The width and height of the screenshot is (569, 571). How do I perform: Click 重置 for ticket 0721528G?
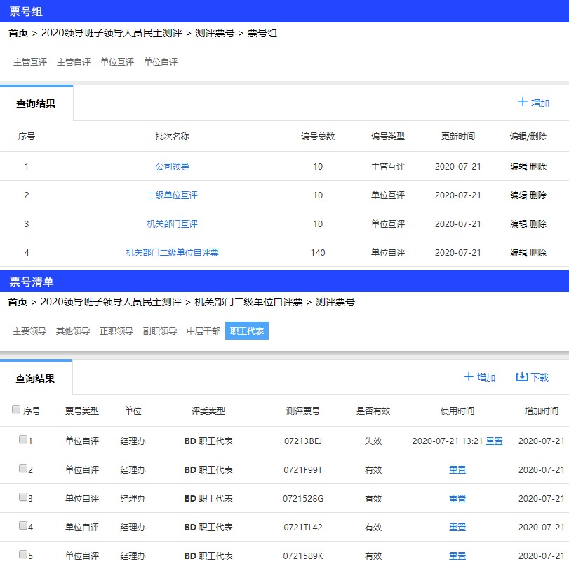[x=457, y=499]
